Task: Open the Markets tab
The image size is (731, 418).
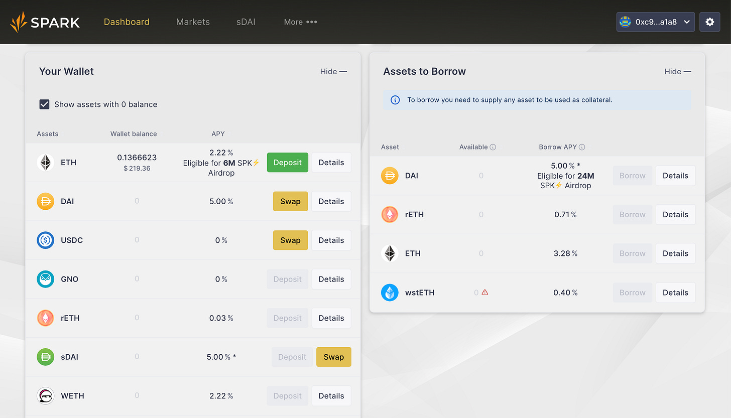Action: pyautogui.click(x=193, y=22)
